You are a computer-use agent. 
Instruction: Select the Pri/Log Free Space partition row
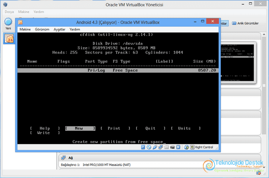point(118,71)
